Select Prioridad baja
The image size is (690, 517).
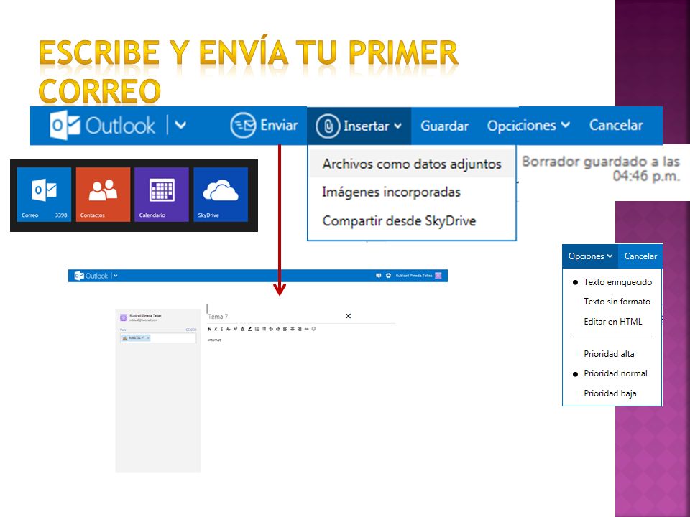coord(610,393)
